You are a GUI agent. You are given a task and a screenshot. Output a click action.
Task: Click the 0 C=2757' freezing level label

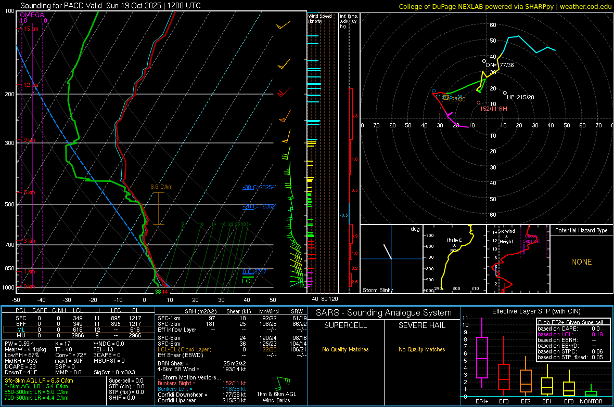(255, 271)
